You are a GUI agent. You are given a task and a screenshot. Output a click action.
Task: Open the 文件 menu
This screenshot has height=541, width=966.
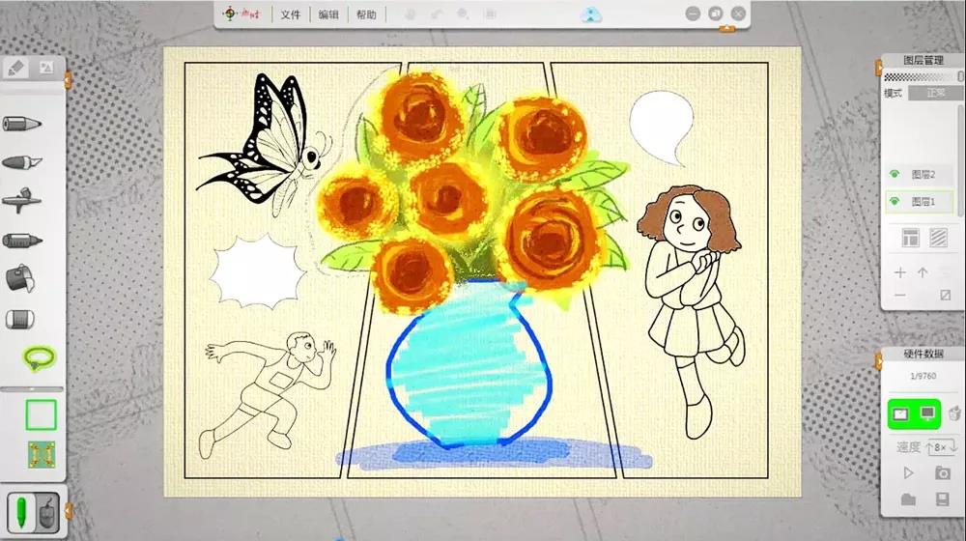tap(291, 14)
